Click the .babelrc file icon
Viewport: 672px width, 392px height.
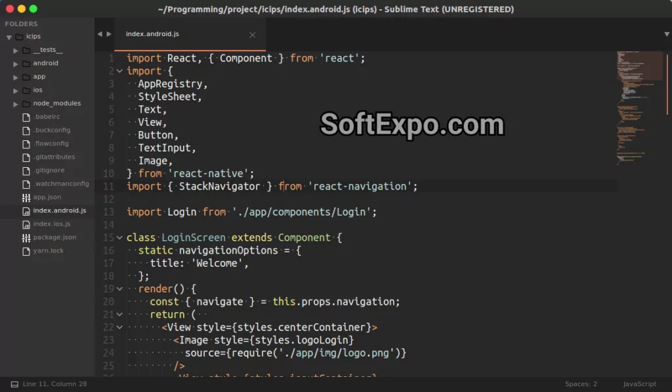pyautogui.click(x=26, y=117)
